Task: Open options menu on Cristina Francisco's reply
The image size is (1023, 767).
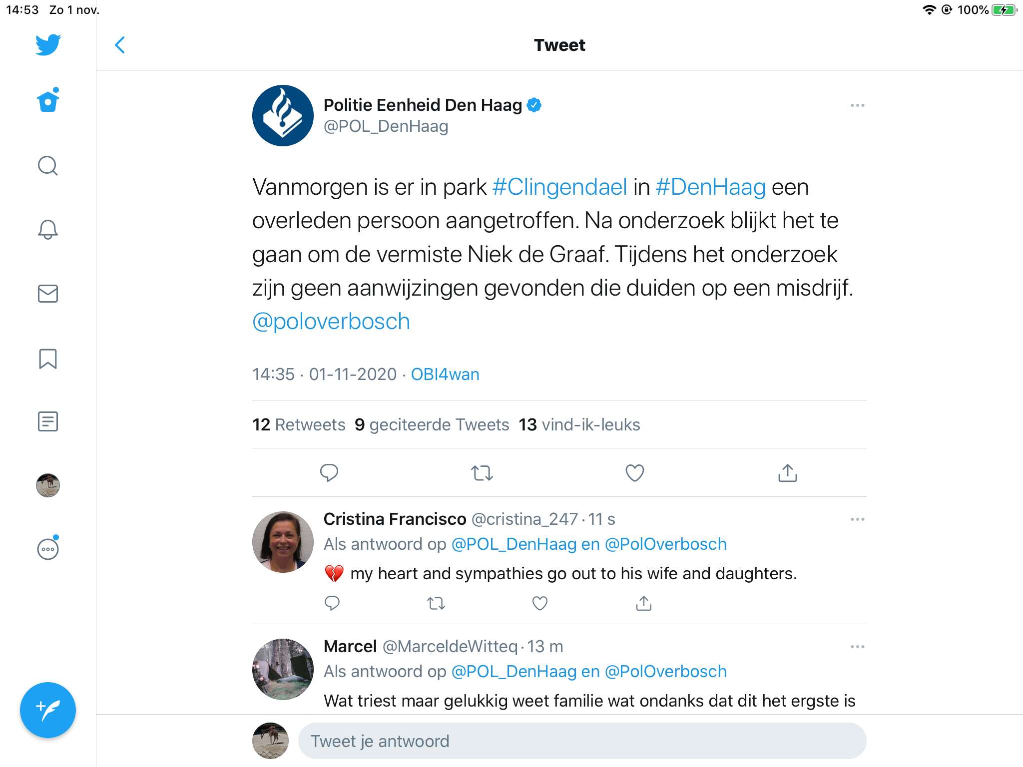Action: pyautogui.click(x=857, y=519)
